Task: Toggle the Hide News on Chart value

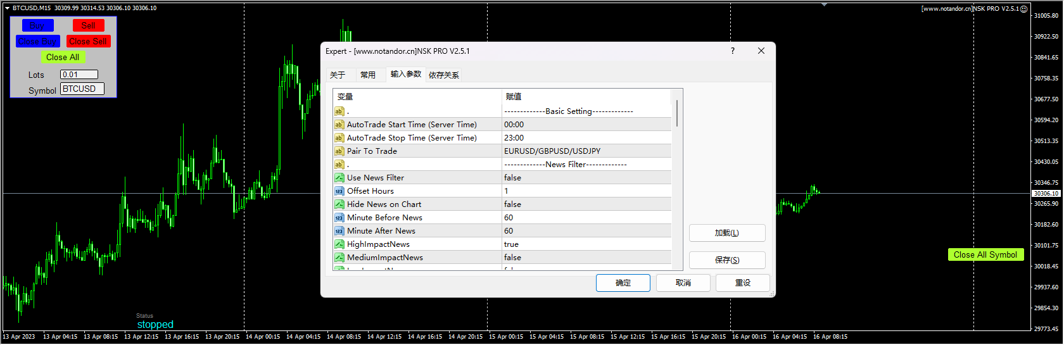Action: click(x=512, y=204)
